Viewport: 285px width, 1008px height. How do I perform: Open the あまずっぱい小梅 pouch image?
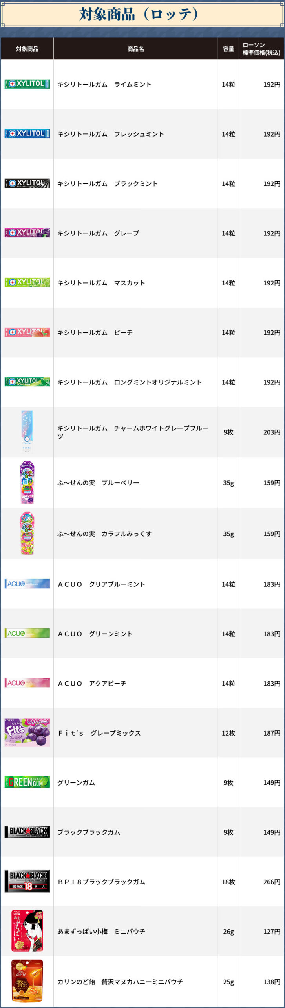27,931
